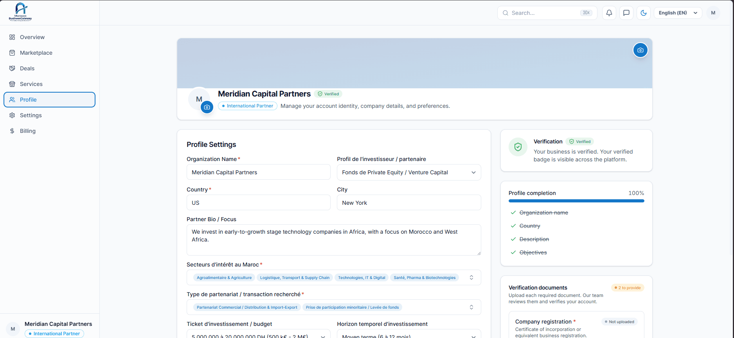Open Horizon temporel d'investissement dropdown
The height and width of the screenshot is (338, 734).
(409, 334)
